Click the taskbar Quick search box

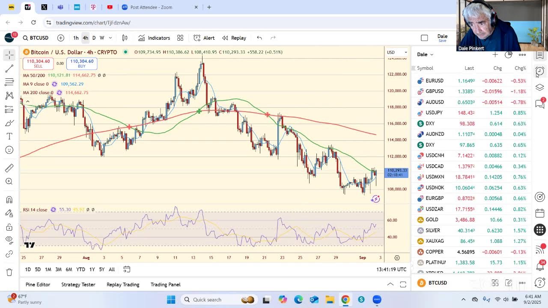coord(219,299)
